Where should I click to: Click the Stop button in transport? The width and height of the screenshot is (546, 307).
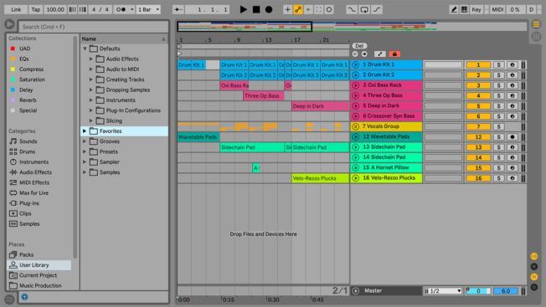pyautogui.click(x=256, y=9)
